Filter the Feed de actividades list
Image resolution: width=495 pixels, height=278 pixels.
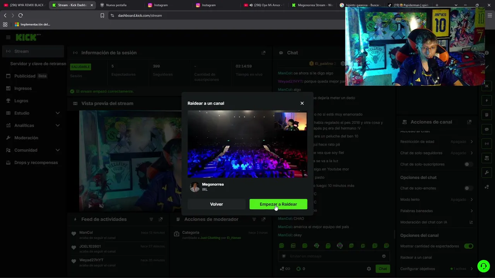click(x=151, y=219)
